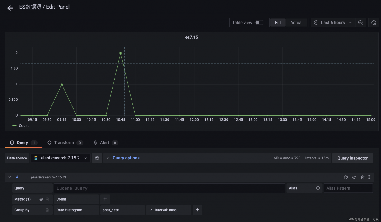381x222 pixels.
Task: Click the Alert tab bell icon
Action: pos(95,143)
